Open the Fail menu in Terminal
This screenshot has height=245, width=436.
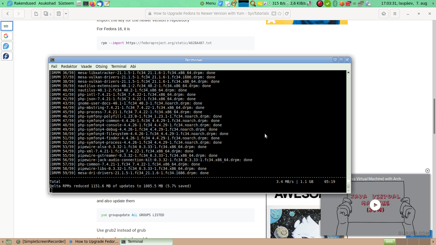click(54, 66)
